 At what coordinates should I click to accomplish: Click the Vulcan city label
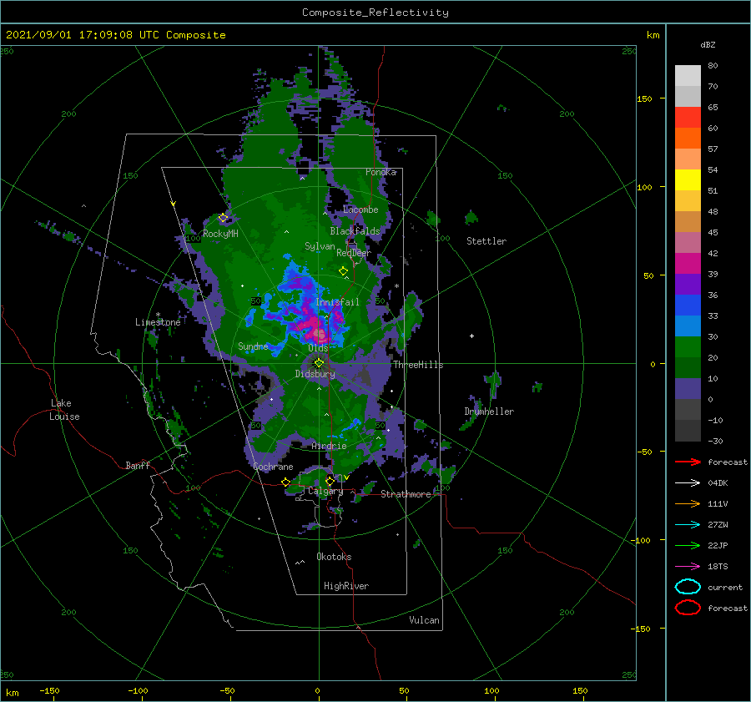tap(424, 620)
